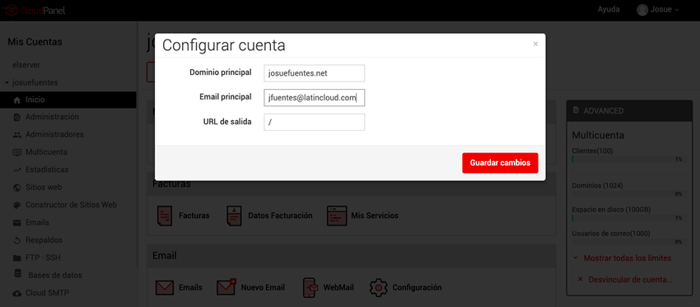Open Administradores in the sidebar

[54, 134]
